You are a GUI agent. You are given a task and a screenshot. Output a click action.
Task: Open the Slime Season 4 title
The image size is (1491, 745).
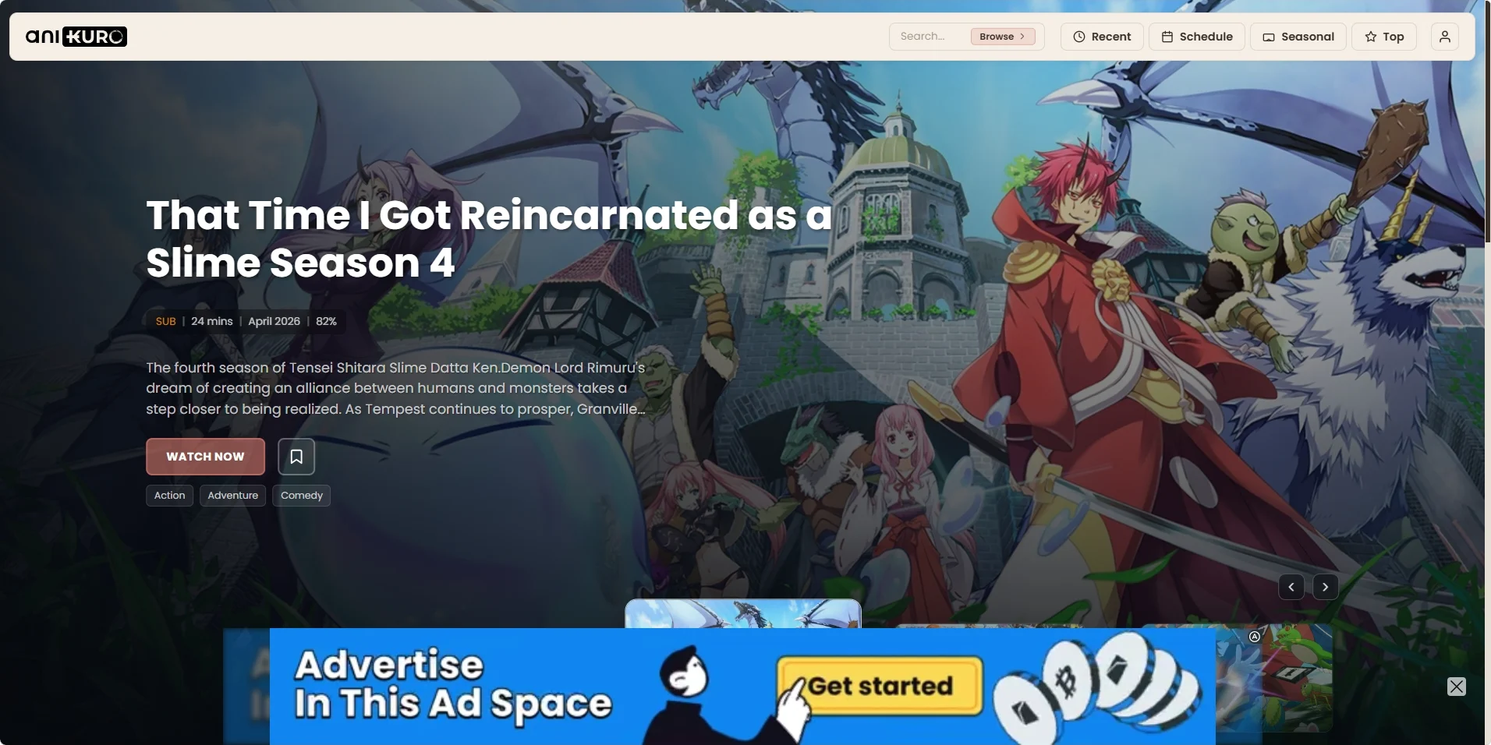(x=489, y=238)
